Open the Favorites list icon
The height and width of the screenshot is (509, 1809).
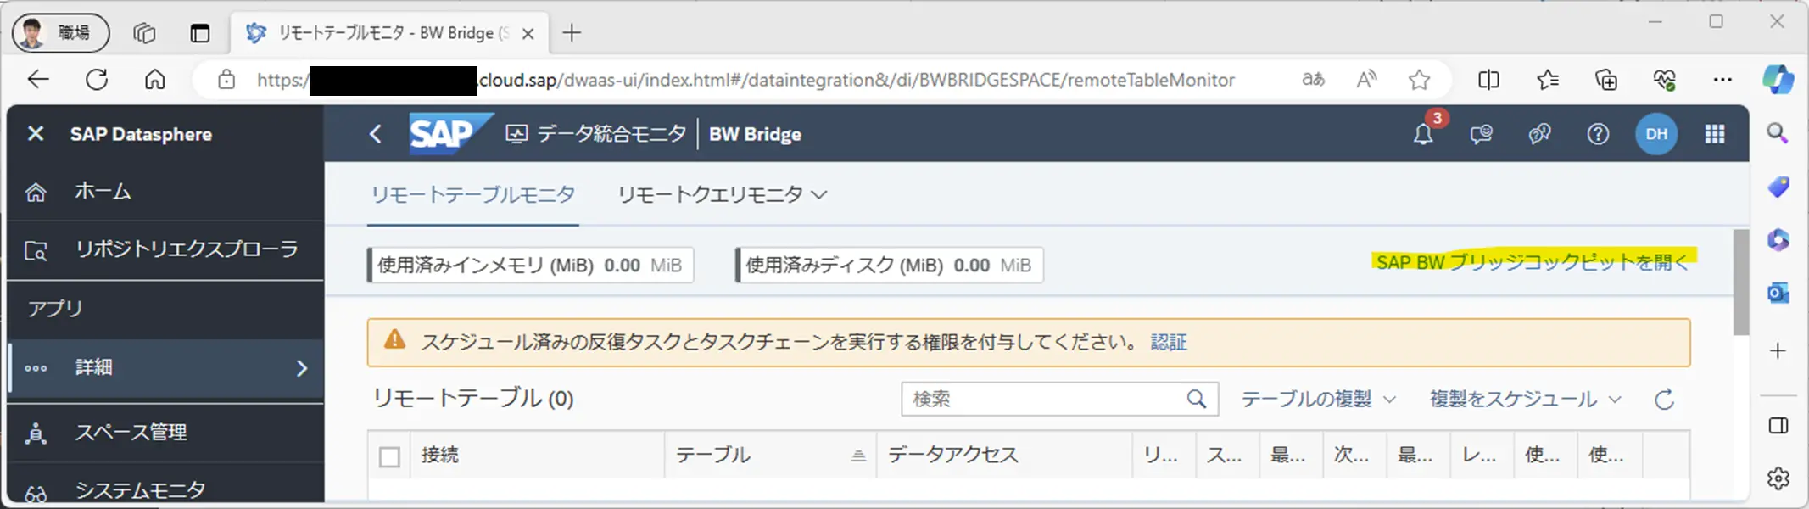(x=1547, y=80)
